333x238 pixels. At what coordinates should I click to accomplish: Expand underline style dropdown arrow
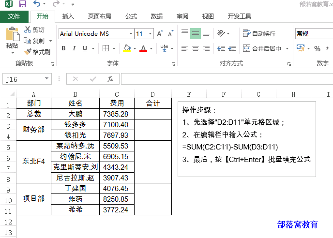click(x=93, y=49)
